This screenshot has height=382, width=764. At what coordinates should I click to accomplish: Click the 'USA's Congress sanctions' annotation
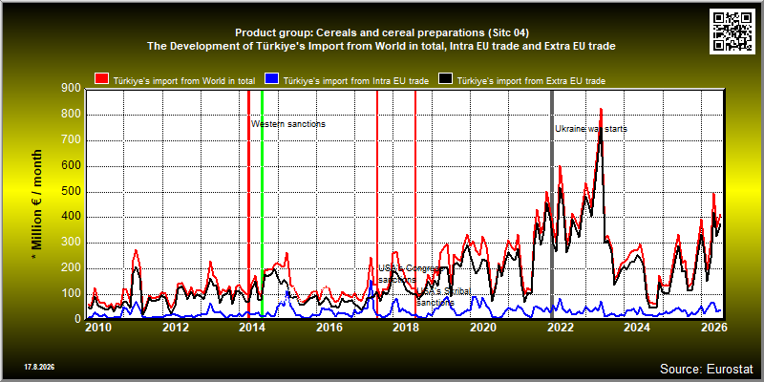pyautogui.click(x=411, y=274)
